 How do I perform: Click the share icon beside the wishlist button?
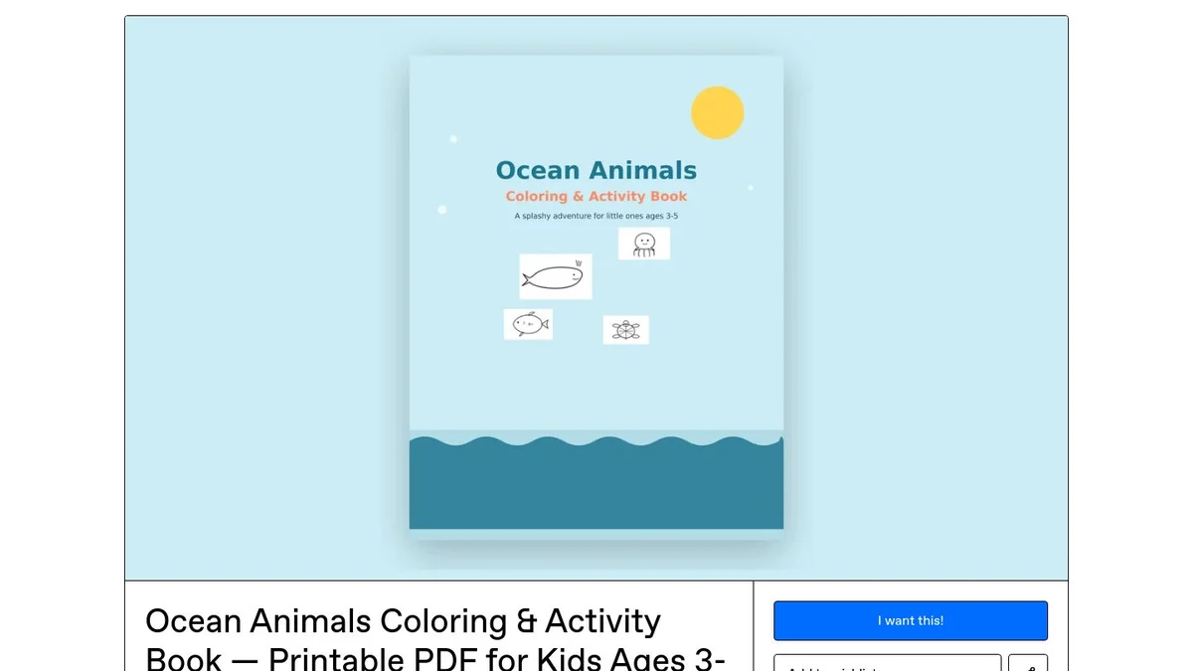(x=1028, y=663)
